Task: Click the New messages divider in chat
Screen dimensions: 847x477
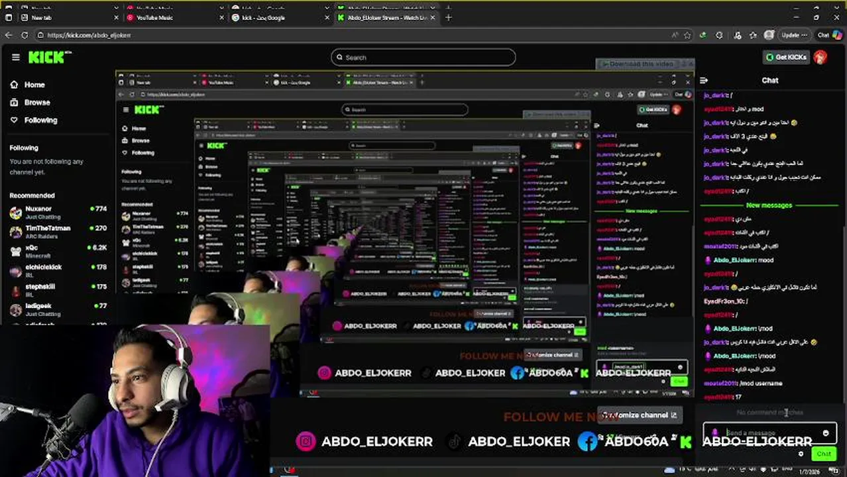Action: pos(769,205)
